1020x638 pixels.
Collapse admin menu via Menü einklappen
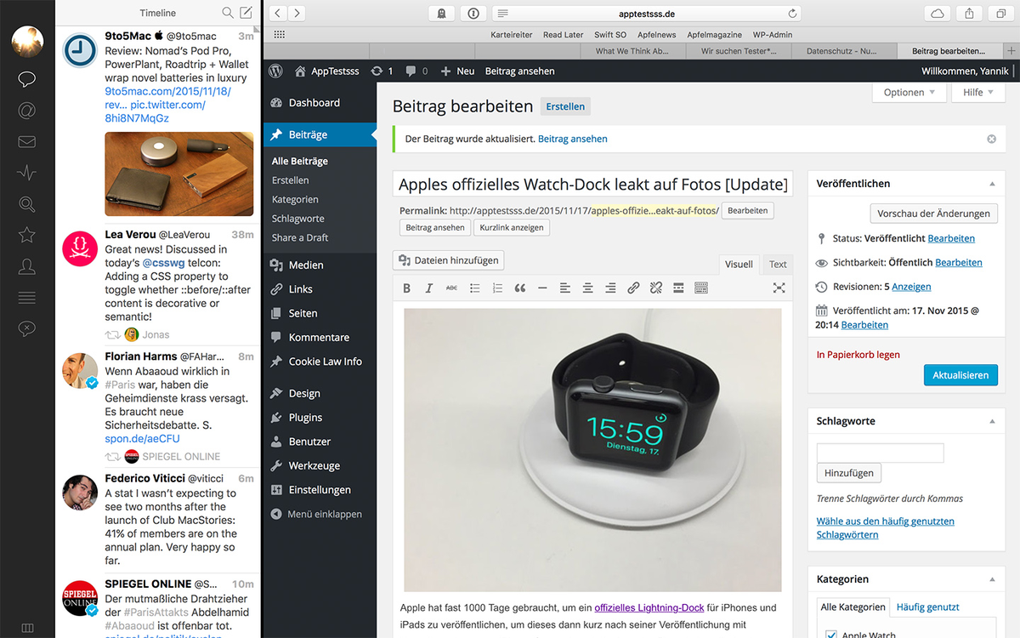coord(316,514)
